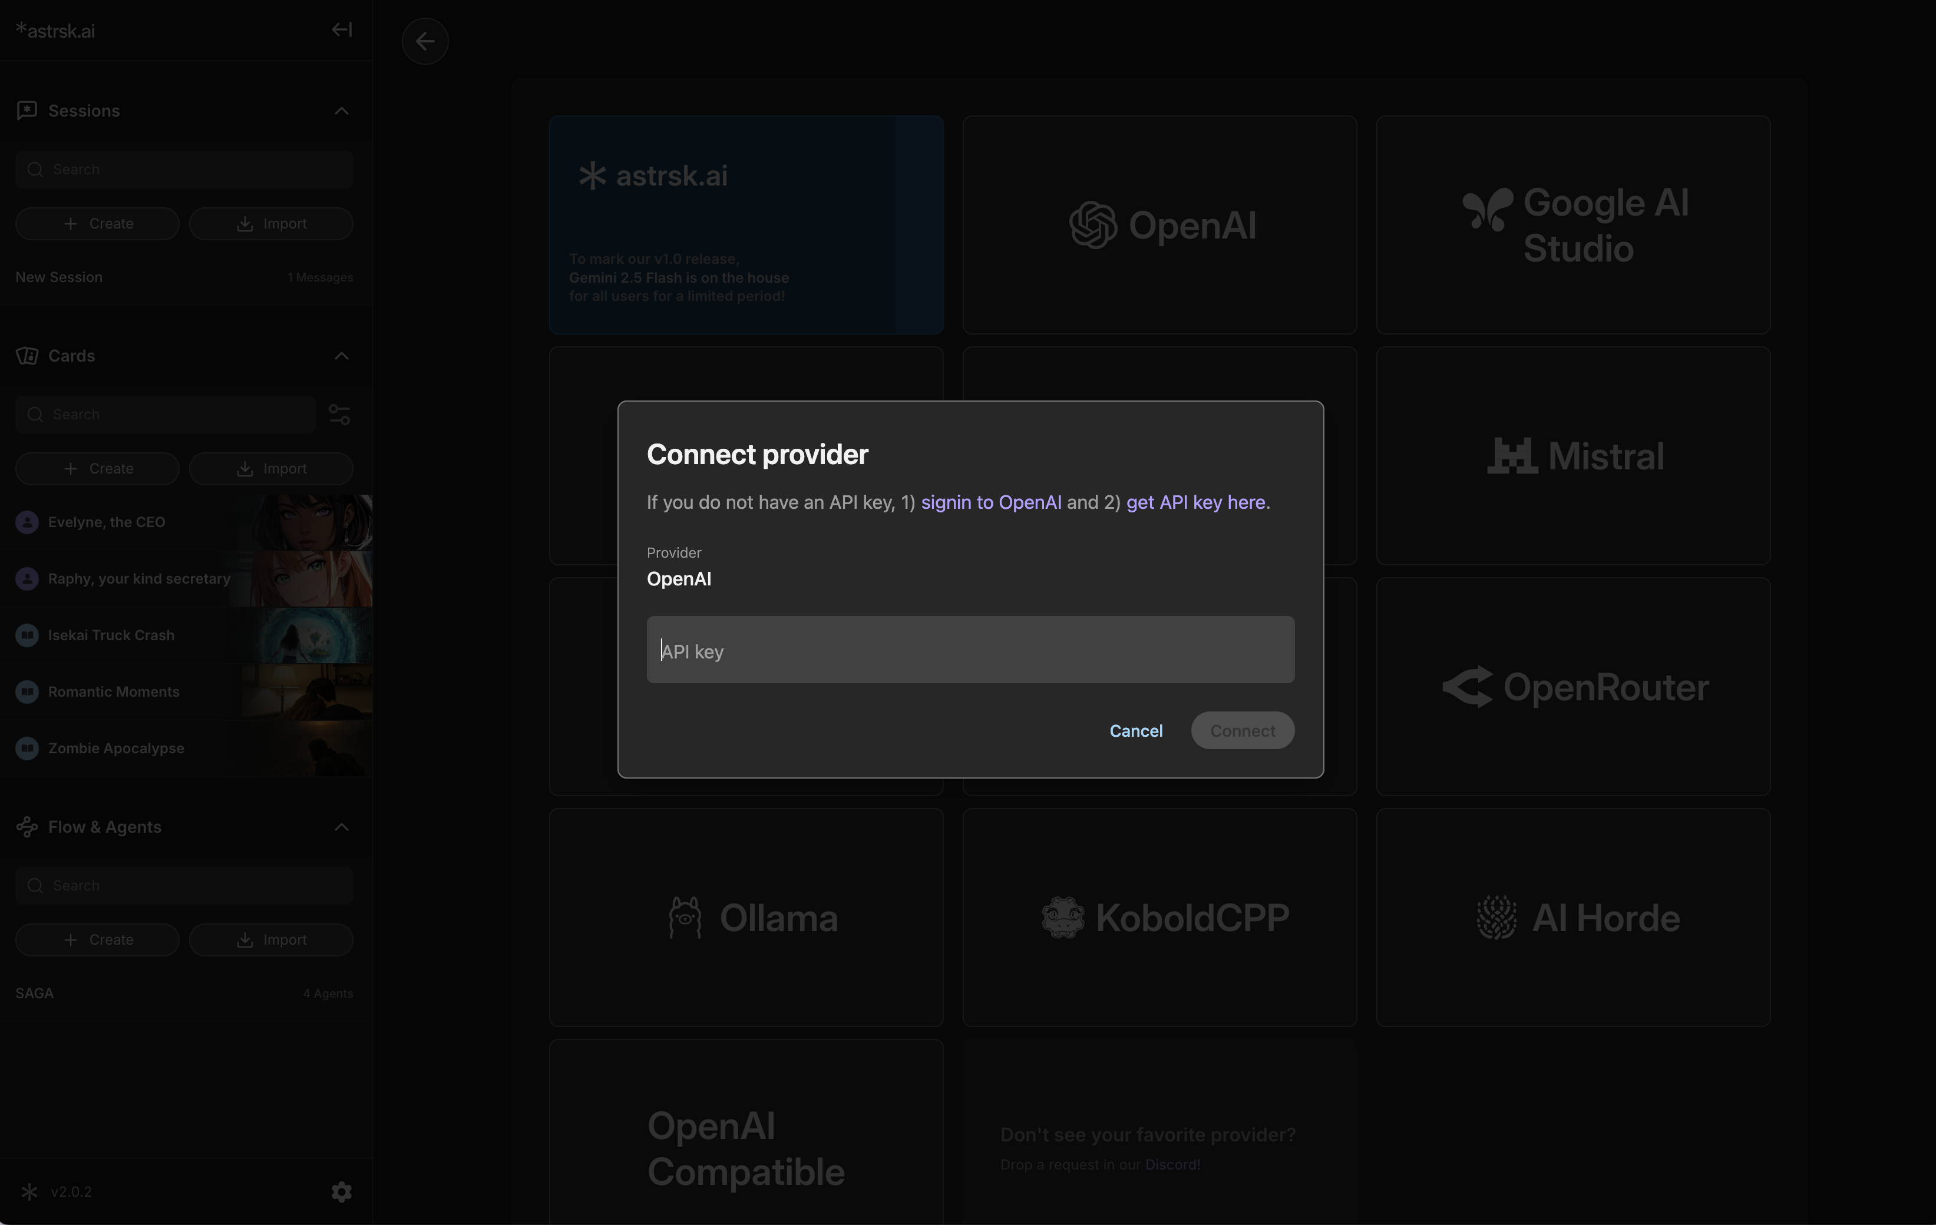The height and width of the screenshot is (1225, 1936).
Task: Click the OpenAI logo icon on its card
Action: 1093,224
